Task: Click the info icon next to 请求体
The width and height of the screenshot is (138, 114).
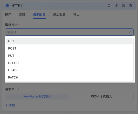Action: (17, 89)
